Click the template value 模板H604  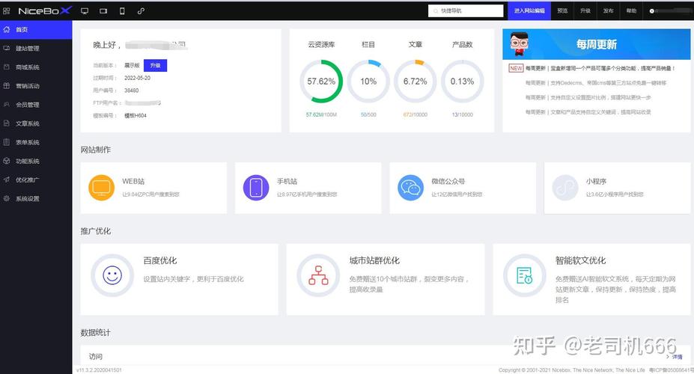(x=136, y=115)
